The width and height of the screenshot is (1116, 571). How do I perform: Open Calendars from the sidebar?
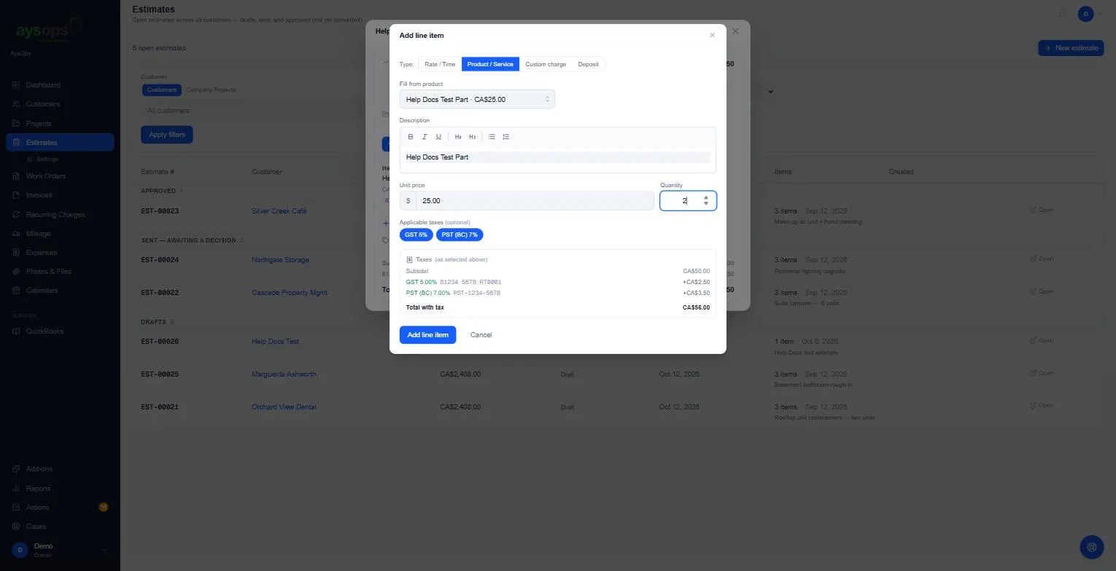(x=42, y=291)
